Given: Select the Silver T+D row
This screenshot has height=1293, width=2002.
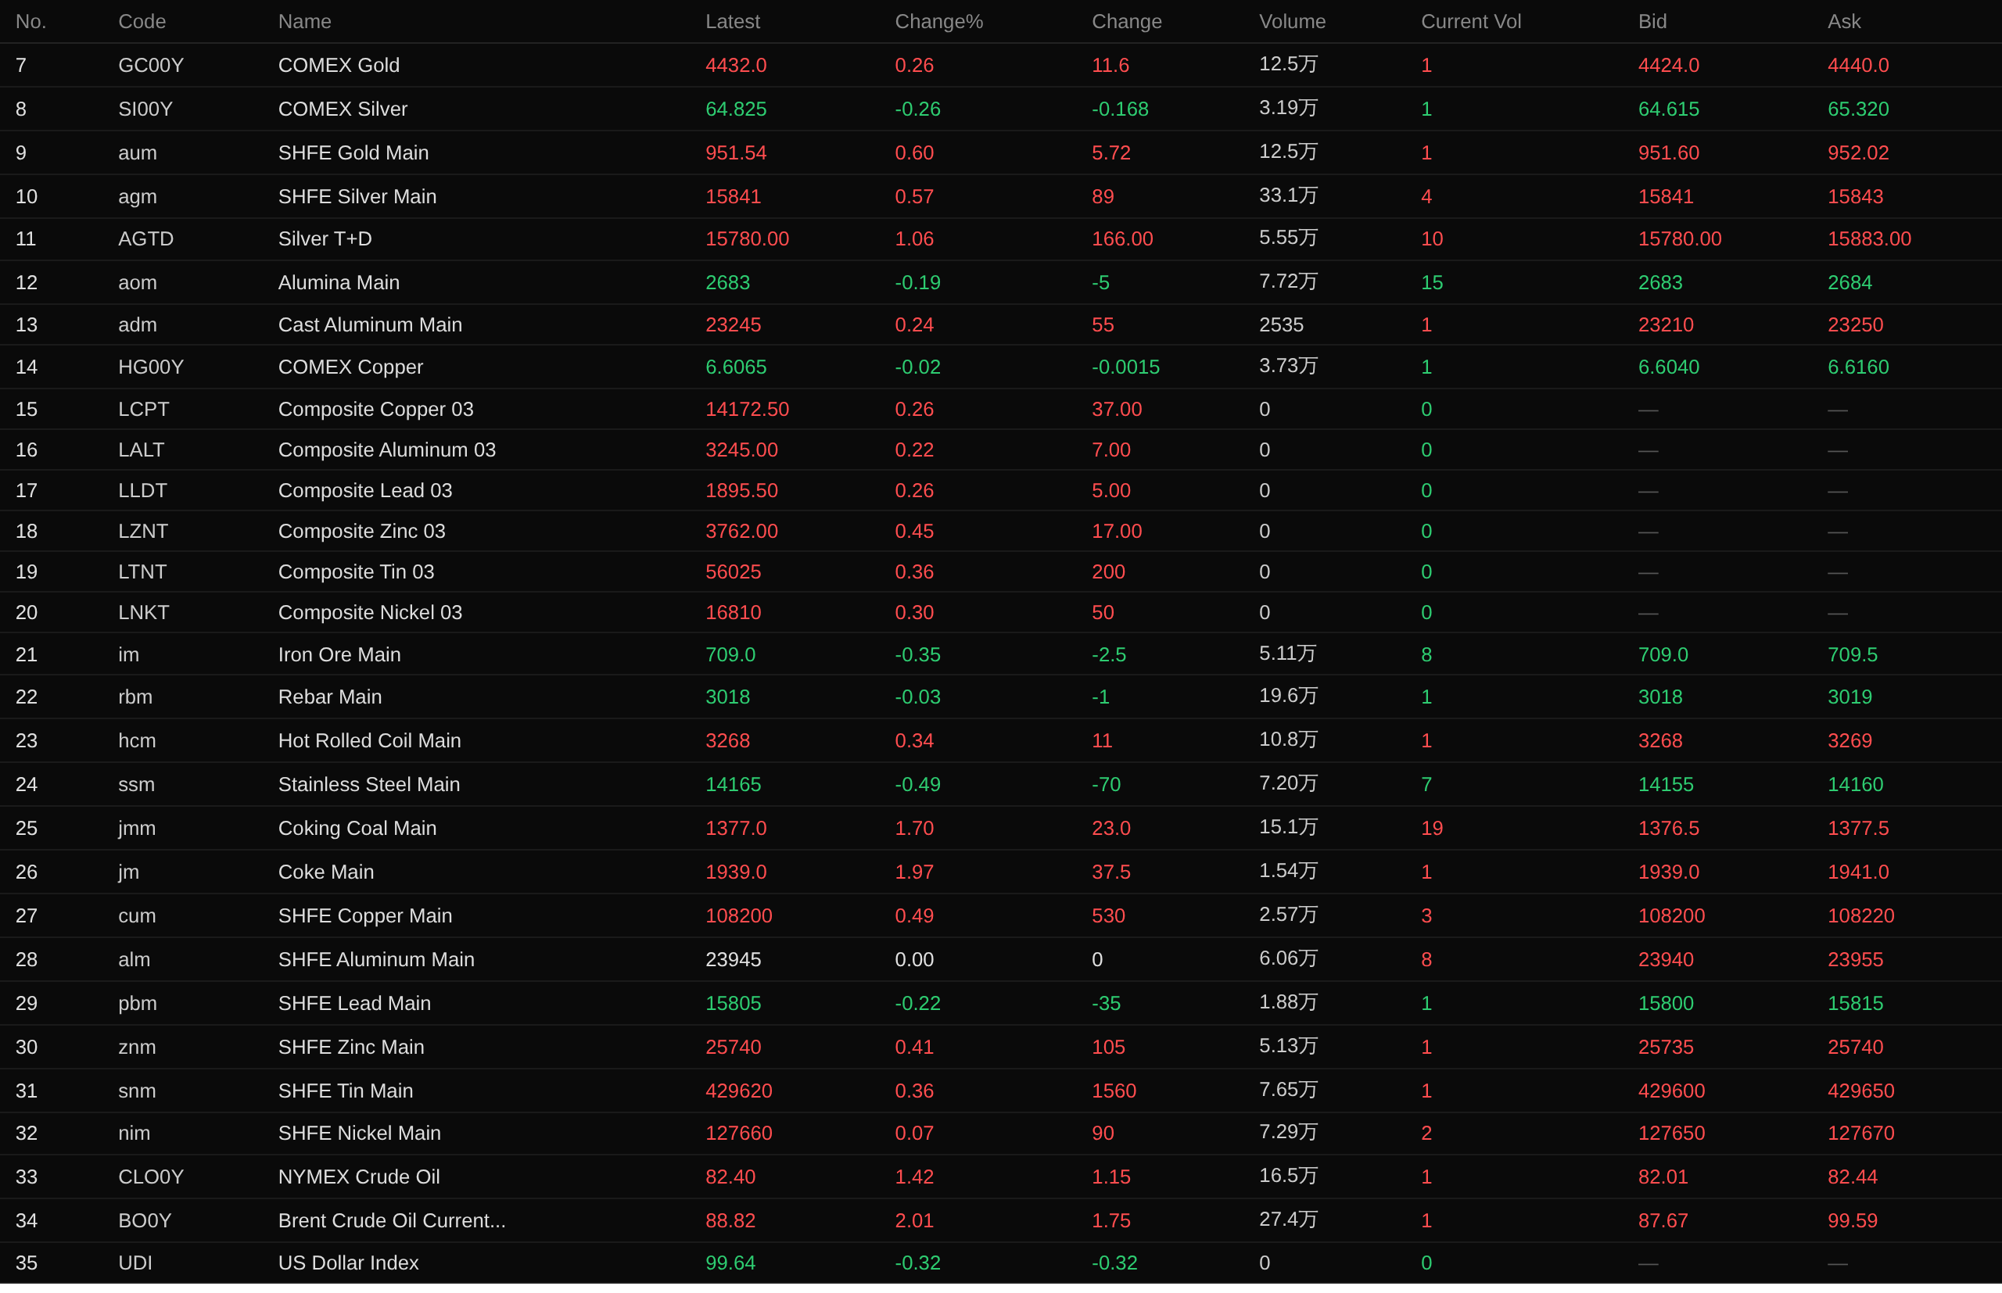Looking at the screenshot, I should click(x=1001, y=239).
